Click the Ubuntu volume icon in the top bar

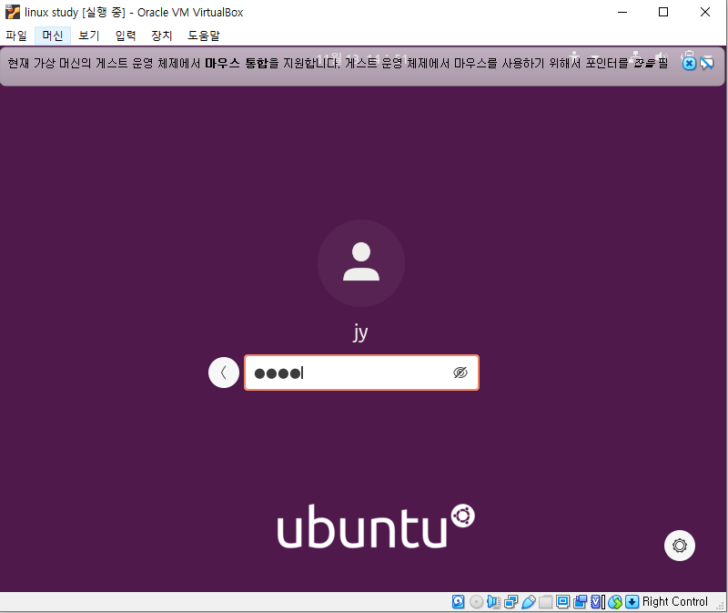click(x=661, y=57)
